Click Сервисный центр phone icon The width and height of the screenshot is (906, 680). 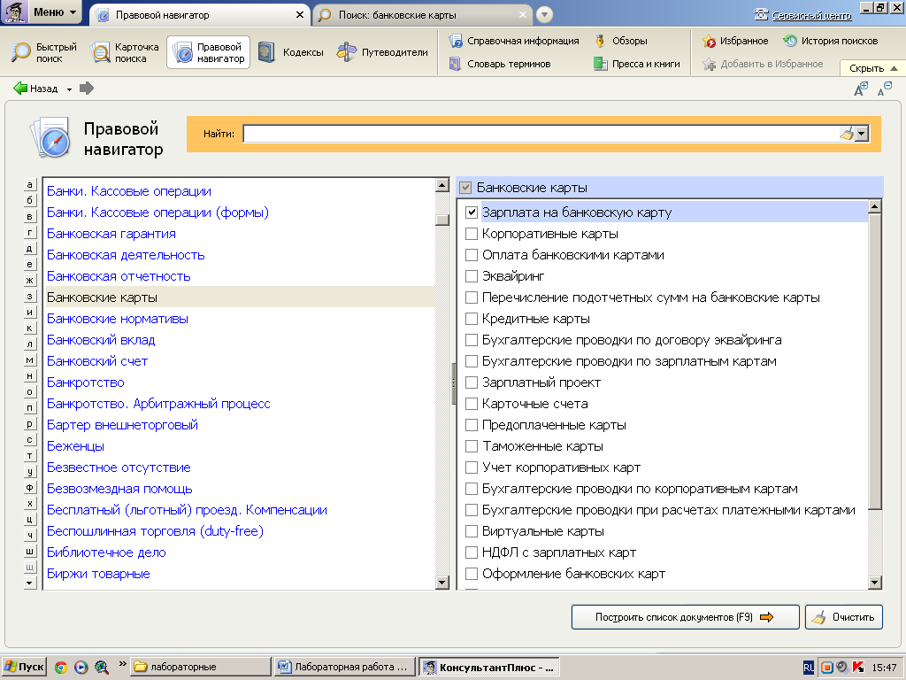point(762,14)
